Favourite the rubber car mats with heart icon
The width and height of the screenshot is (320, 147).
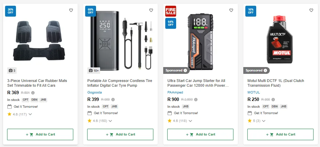click(x=71, y=10)
